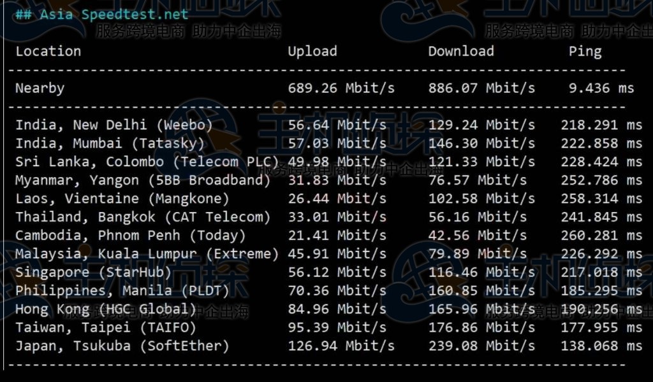Select Malaysia, Kuala Lumpur (Extreme) entry
Image resolution: width=653 pixels, height=382 pixels.
pyautogui.click(x=147, y=255)
